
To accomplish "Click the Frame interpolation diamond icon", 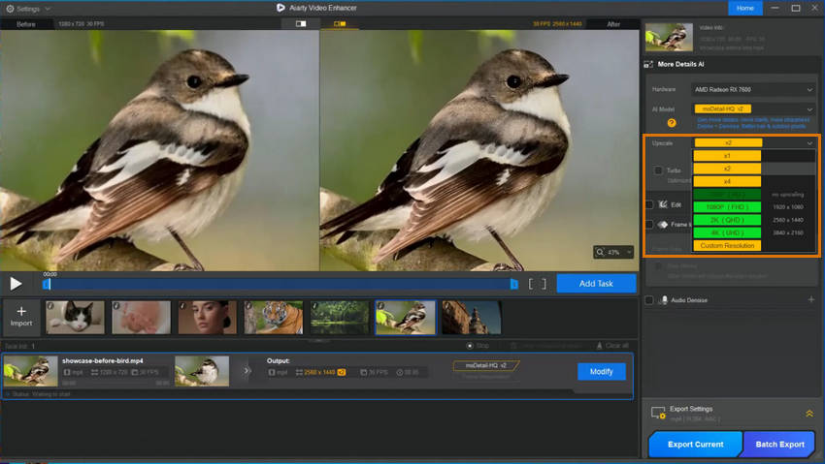I will tap(663, 224).
